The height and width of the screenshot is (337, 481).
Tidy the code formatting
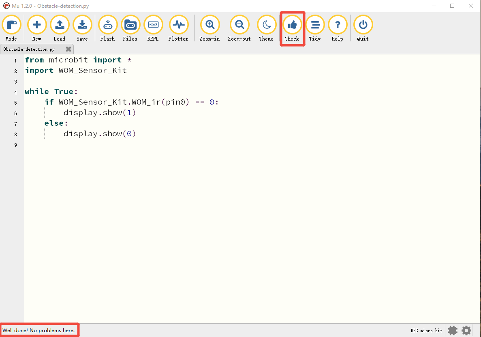pyautogui.click(x=315, y=25)
